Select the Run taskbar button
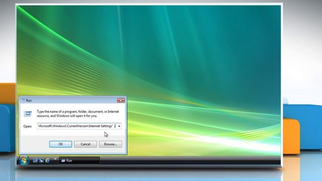This screenshot has width=322, height=181. (x=79, y=160)
